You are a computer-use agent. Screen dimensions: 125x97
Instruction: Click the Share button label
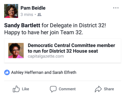click(109, 89)
